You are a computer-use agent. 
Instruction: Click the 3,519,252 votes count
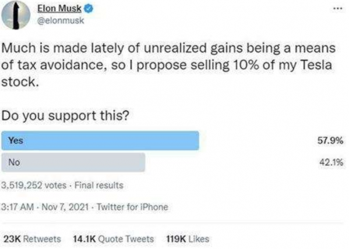(x=34, y=185)
